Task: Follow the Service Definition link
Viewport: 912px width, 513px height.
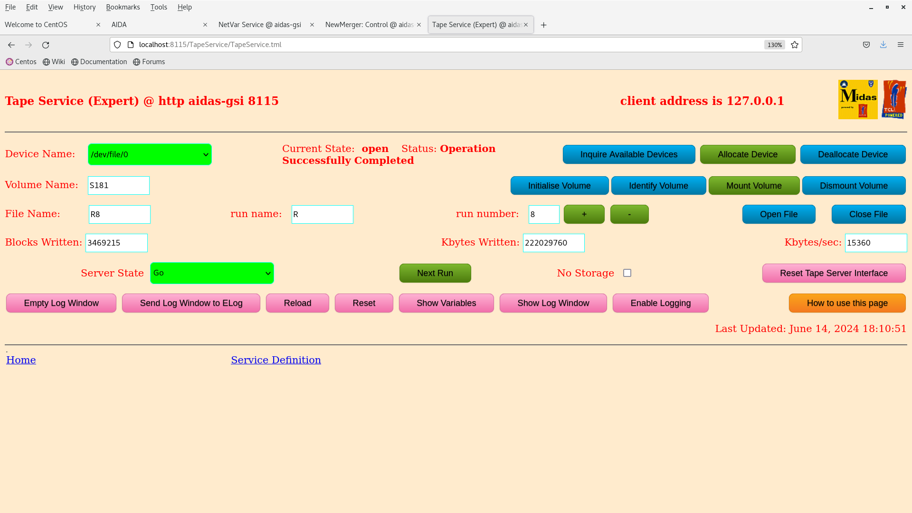Action: [275, 360]
